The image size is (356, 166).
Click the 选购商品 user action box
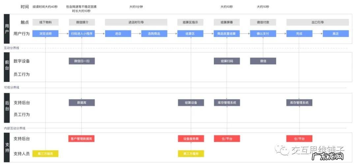click(x=154, y=34)
